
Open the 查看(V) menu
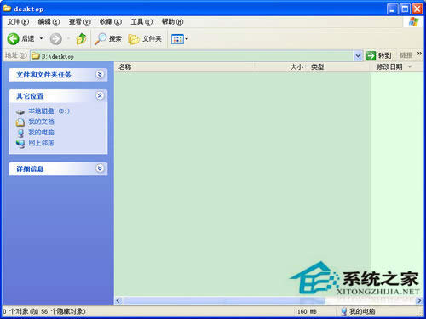pos(79,21)
